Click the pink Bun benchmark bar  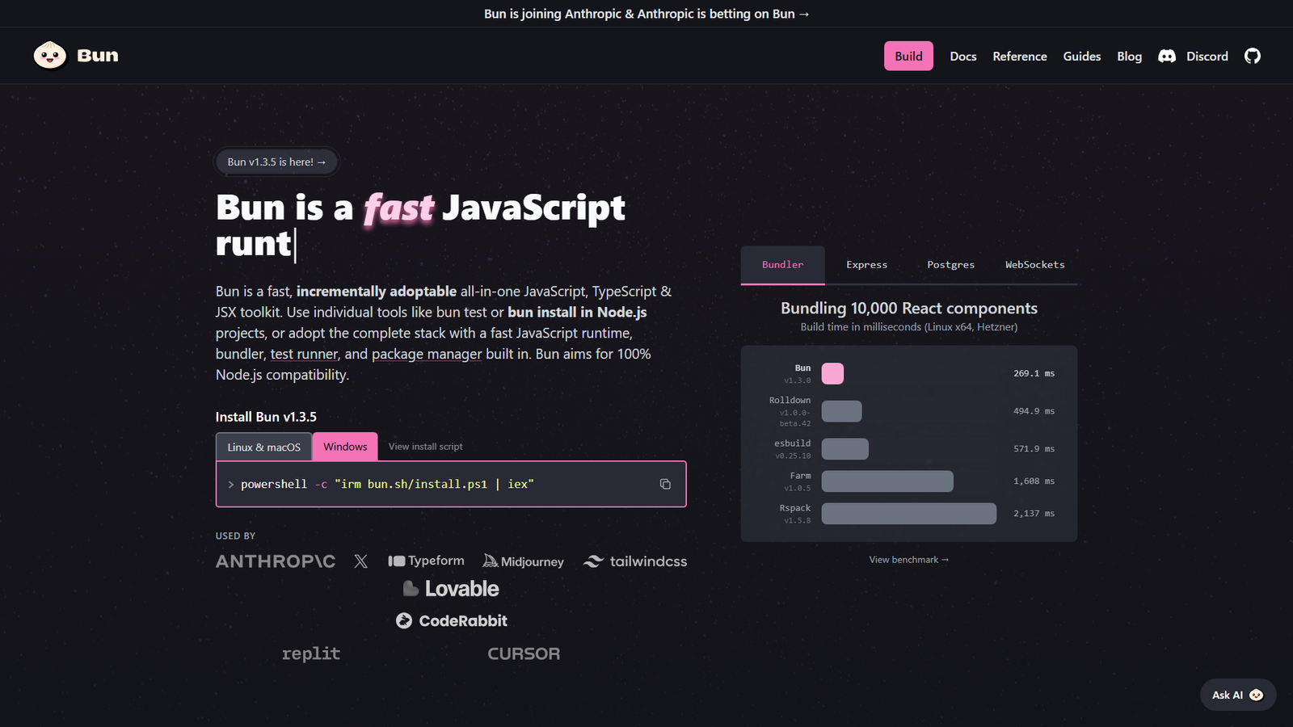832,373
